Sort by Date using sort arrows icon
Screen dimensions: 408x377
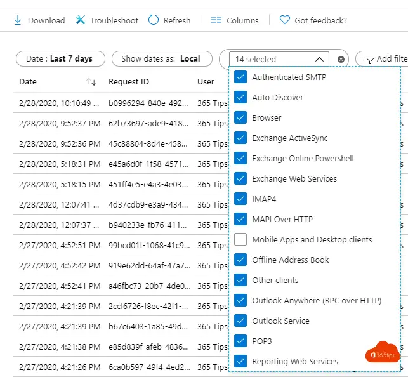coord(91,82)
